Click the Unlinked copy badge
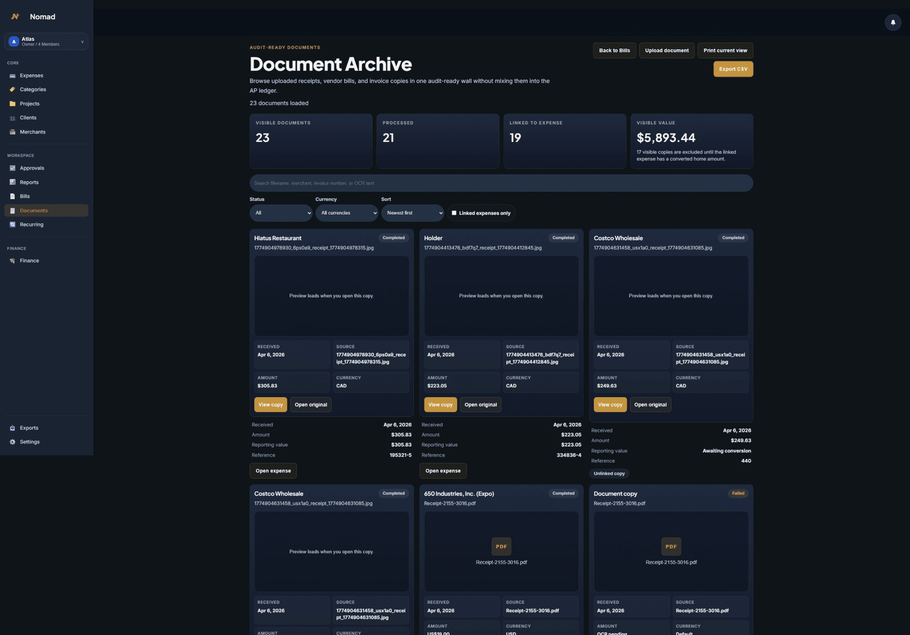Screen dimensions: 910x635 (609, 474)
